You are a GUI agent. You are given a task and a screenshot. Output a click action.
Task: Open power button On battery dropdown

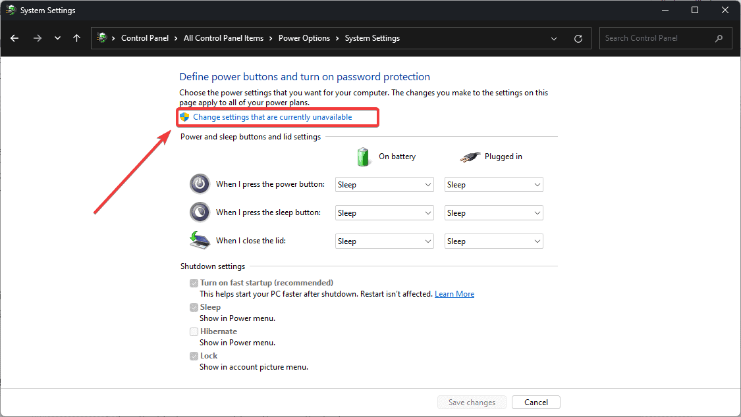tap(384, 184)
